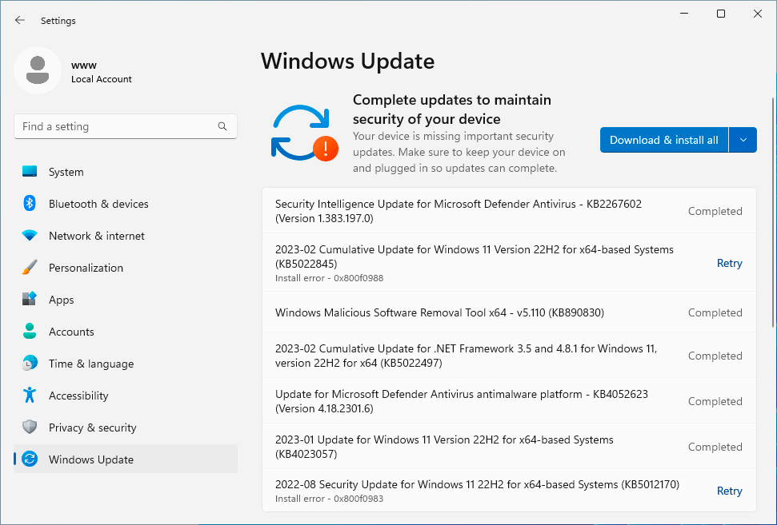Click the www local account profile picture
The image size is (777, 525).
[x=38, y=70]
